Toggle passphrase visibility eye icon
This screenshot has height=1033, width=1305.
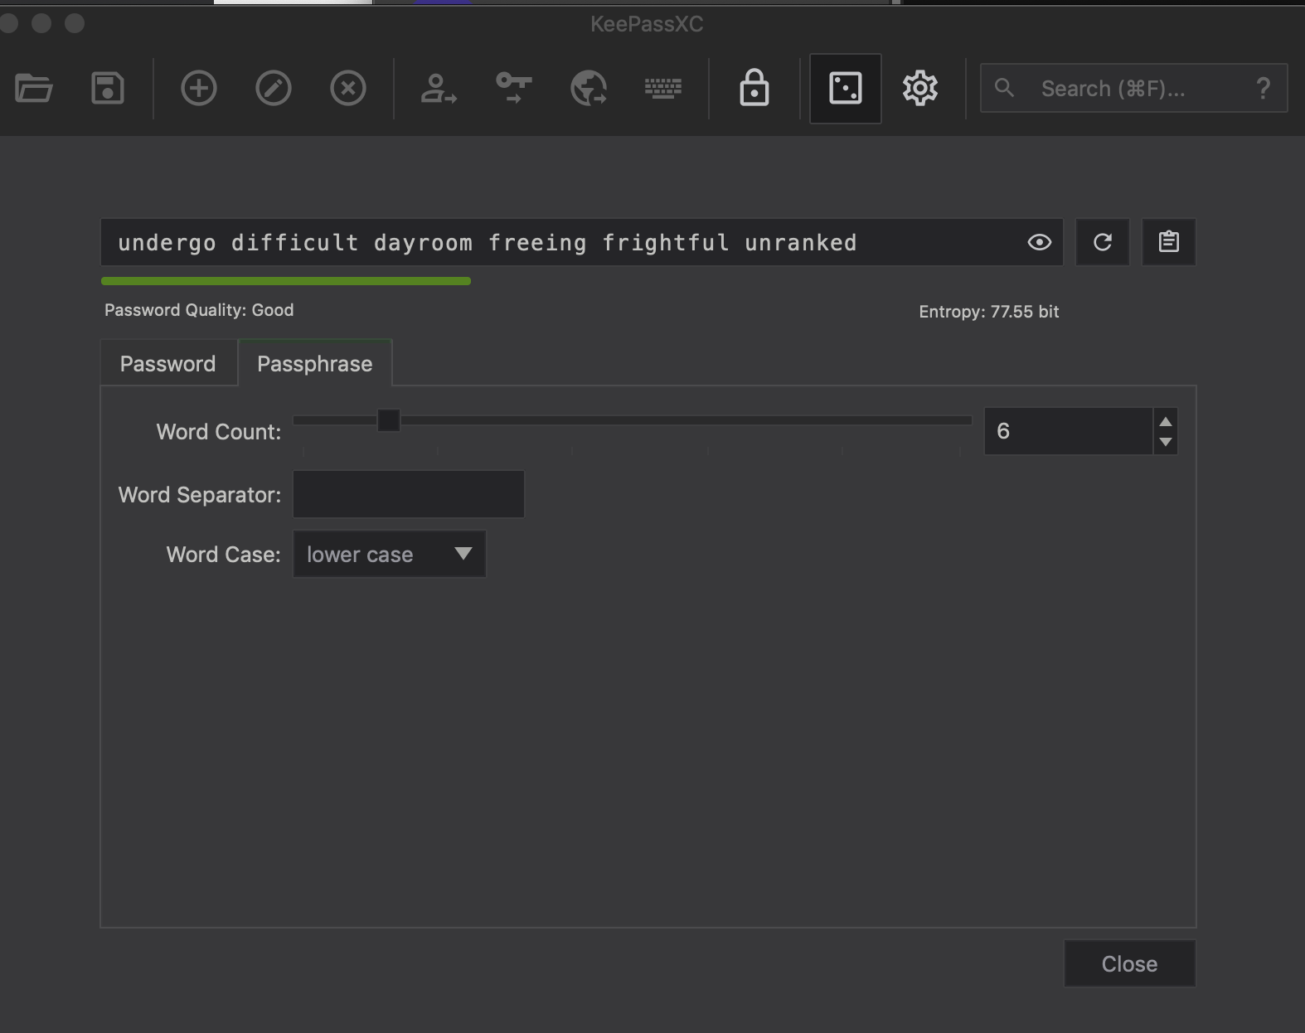1039,242
